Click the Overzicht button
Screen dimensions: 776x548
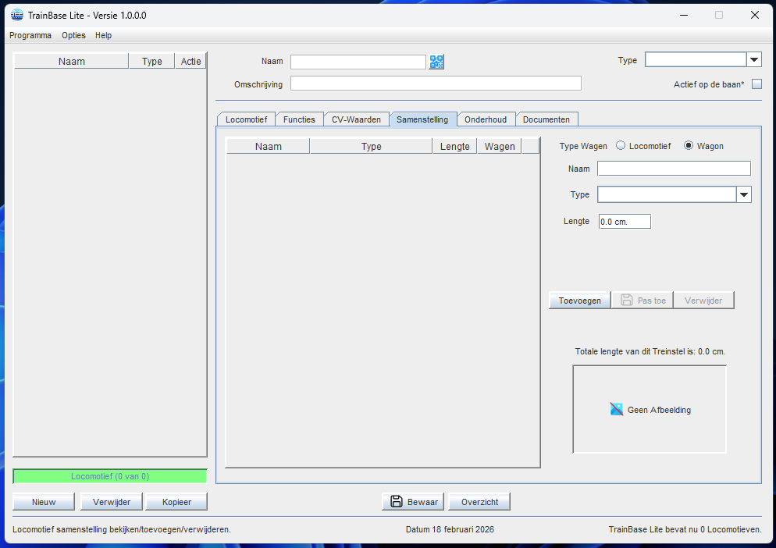click(x=479, y=501)
